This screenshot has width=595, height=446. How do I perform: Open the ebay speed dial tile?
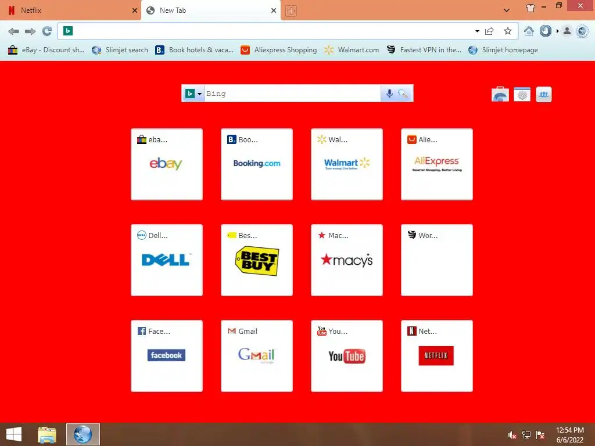[x=167, y=164]
